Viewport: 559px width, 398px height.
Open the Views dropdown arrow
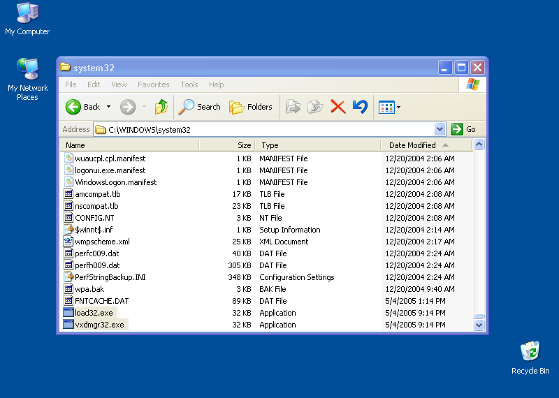click(x=398, y=107)
